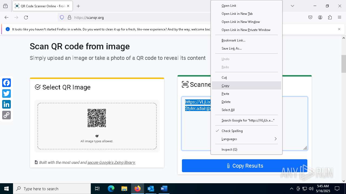
Task: Click the Task View icon
Action: (97, 189)
